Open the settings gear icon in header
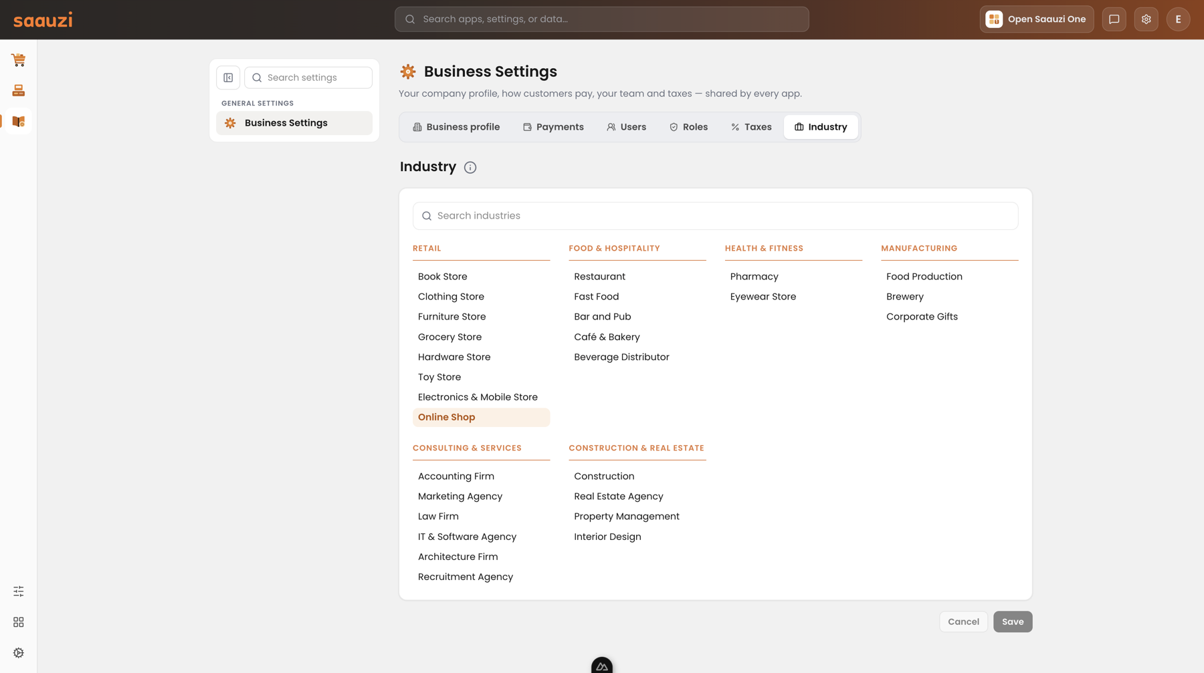This screenshot has width=1204, height=673. click(x=1146, y=19)
